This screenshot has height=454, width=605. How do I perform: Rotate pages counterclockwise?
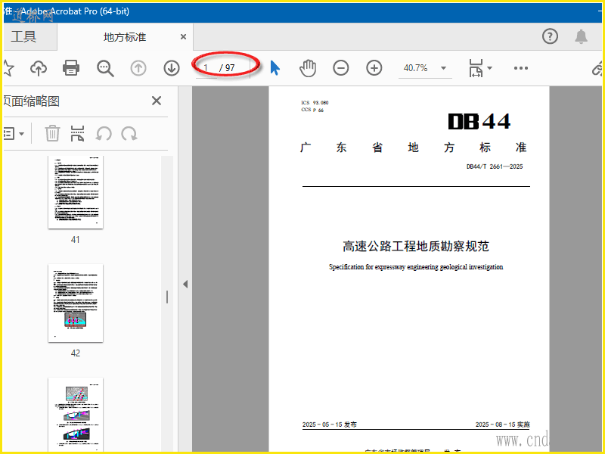104,134
